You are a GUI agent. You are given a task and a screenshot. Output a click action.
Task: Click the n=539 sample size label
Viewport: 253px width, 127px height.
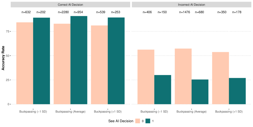click(x=101, y=12)
